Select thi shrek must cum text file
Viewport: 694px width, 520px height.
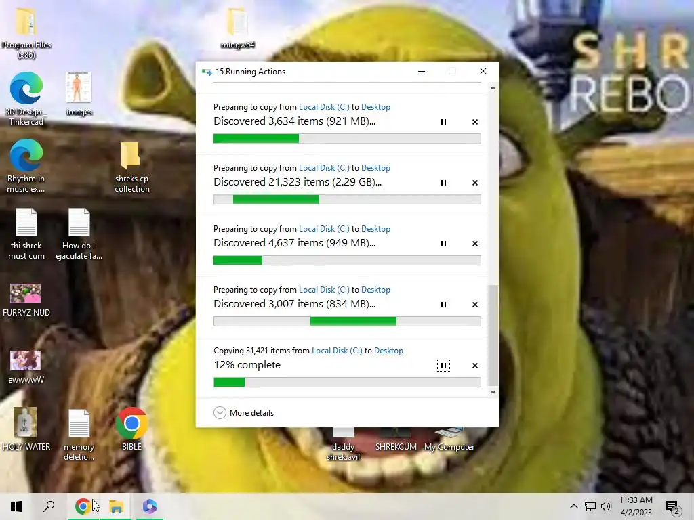tap(26, 234)
